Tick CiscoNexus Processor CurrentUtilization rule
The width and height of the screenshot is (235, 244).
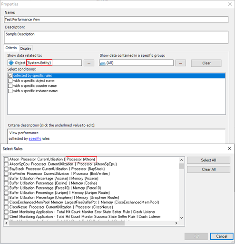click(x=6, y=207)
